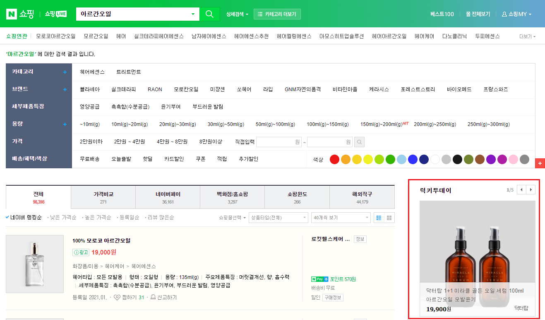Viewport: 545px width, 320px height.
Task: Click related search 모로코아르간오일
Action: [56, 36]
